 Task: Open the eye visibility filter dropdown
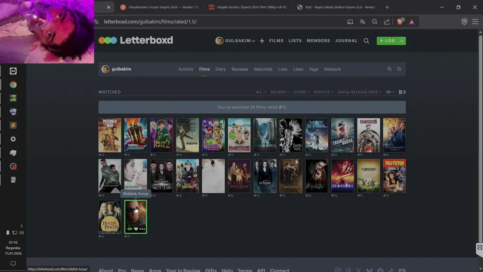[390, 92]
